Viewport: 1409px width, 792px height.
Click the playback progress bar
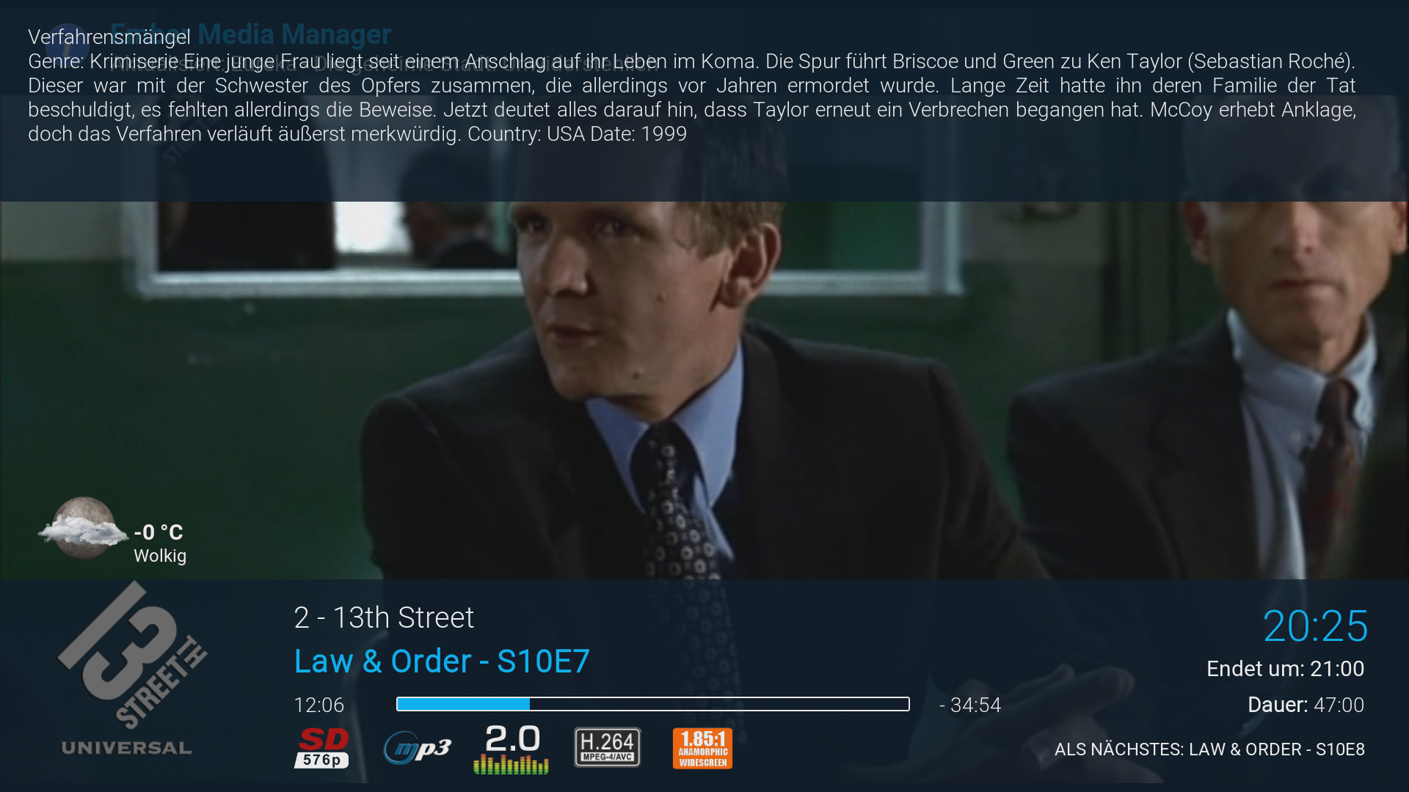(x=652, y=704)
